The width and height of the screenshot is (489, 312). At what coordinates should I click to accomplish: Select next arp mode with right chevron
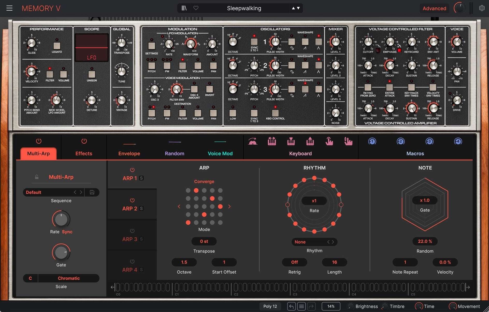click(x=229, y=207)
